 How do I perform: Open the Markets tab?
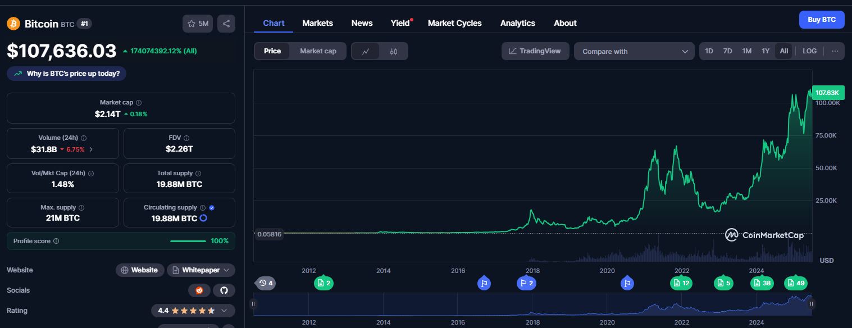point(318,23)
